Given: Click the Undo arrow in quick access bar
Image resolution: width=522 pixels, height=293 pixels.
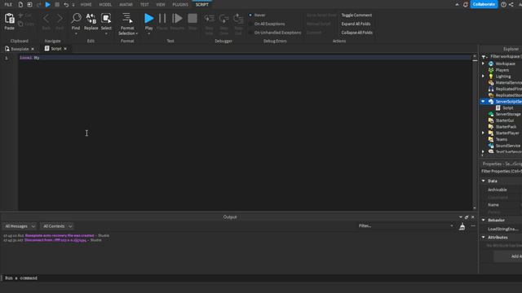Looking at the screenshot, I should [66, 4].
